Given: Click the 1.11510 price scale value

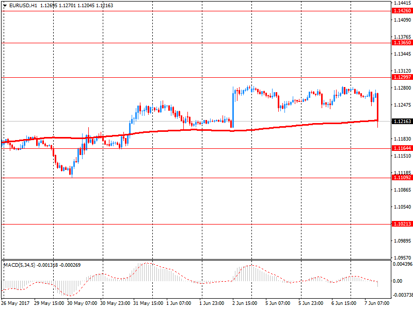Looking at the screenshot, I should tap(402, 156).
